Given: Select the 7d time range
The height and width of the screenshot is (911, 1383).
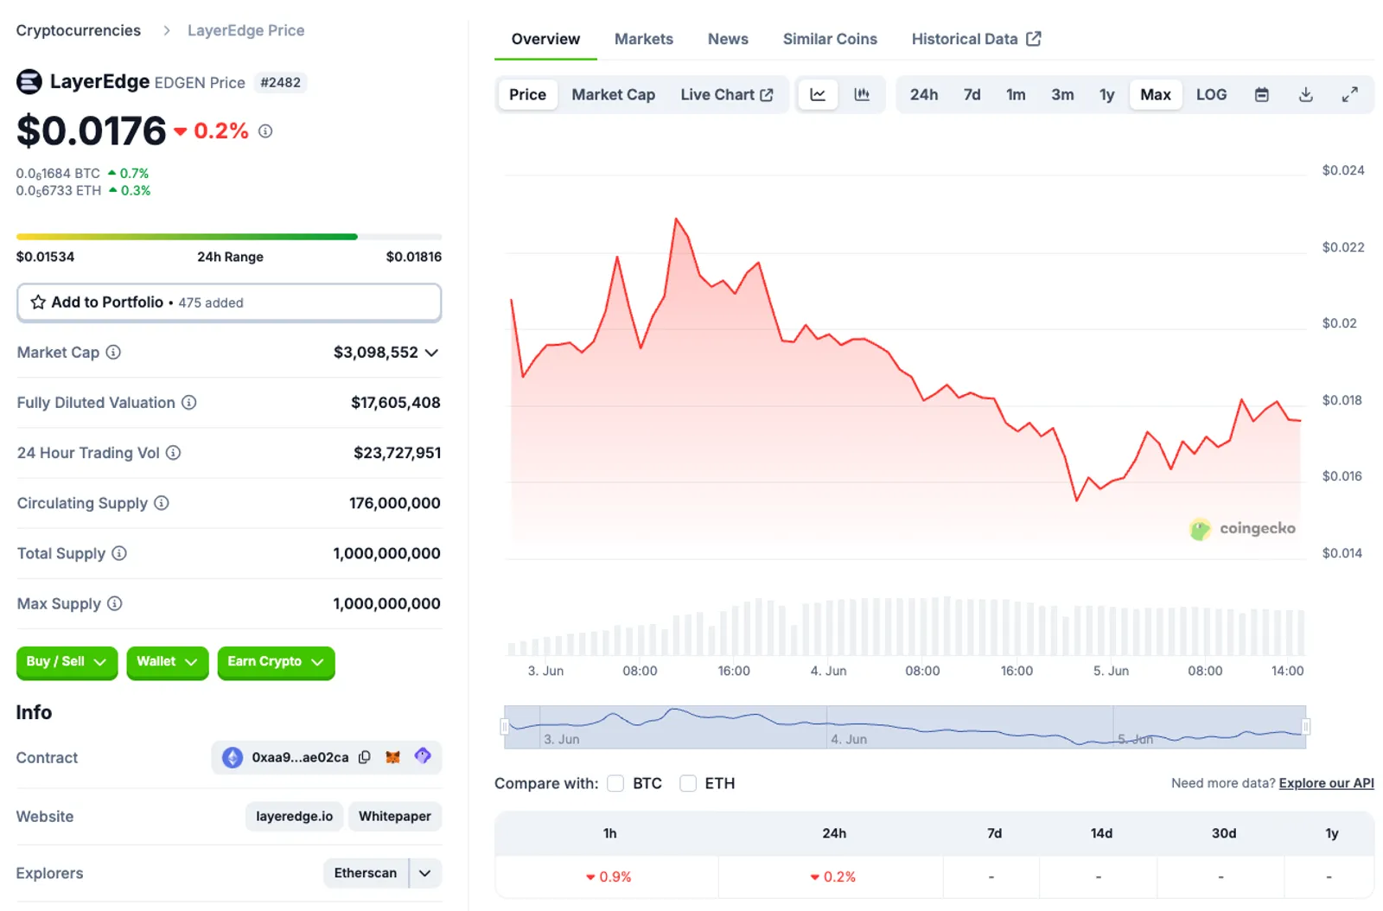Looking at the screenshot, I should click(x=972, y=95).
